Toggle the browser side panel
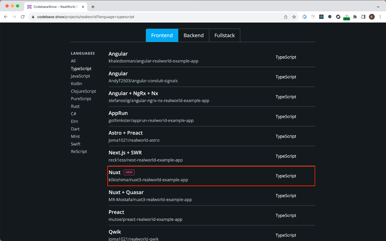Screen dimensions: 386x241 (363, 17)
